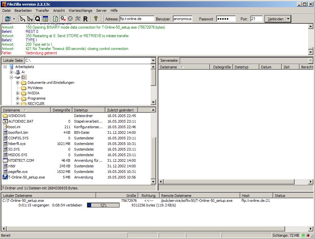The width and height of the screenshot is (315, 239).
Task: Click the green status indicator in the status bar
Action: pos(303,235)
